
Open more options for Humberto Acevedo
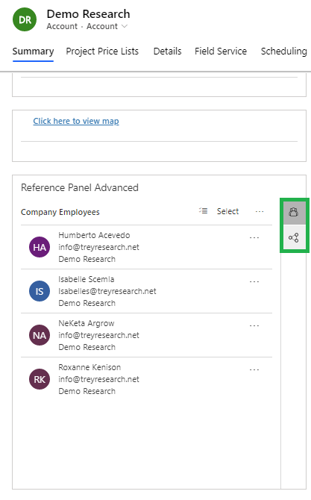(254, 237)
